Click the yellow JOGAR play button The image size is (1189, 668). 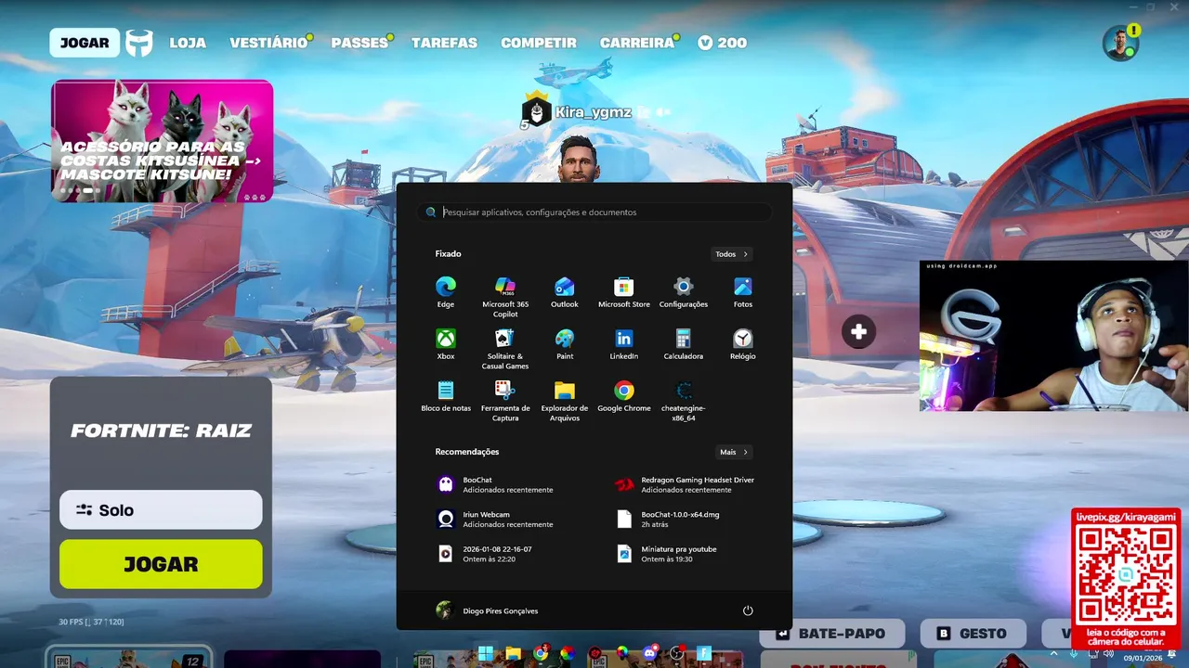(161, 564)
